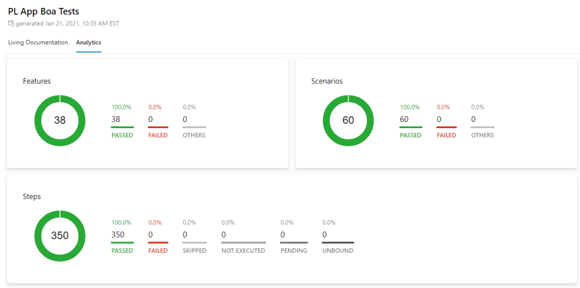Click the calendar icon beside generated date

[11, 24]
